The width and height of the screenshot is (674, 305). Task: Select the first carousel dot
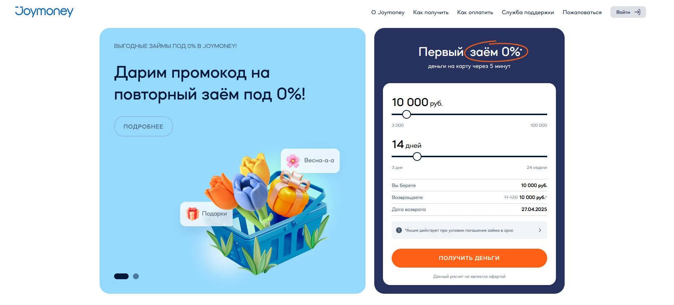click(121, 276)
